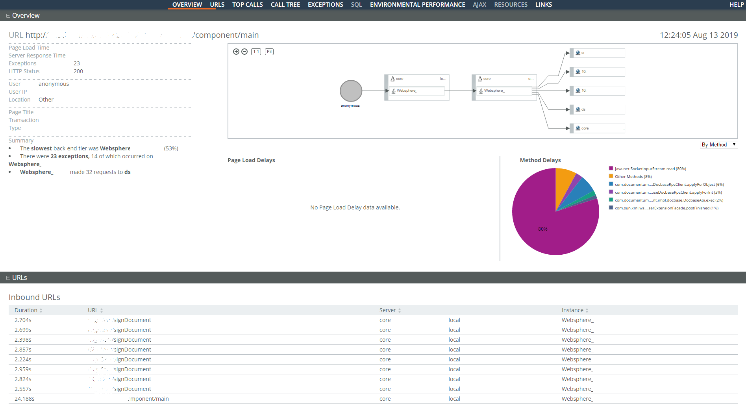The image size is (746, 409).
Task: Click the 2.959s duration cell
Action: coord(23,370)
